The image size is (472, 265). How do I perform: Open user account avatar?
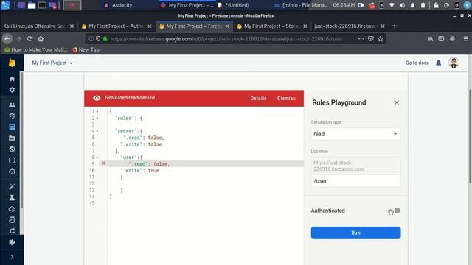coord(454,63)
